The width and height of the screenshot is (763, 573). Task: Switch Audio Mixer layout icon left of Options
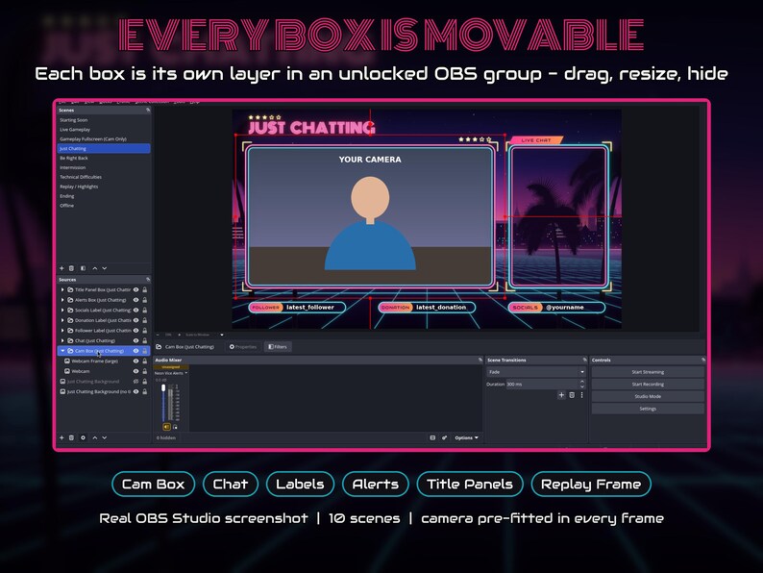[432, 437]
